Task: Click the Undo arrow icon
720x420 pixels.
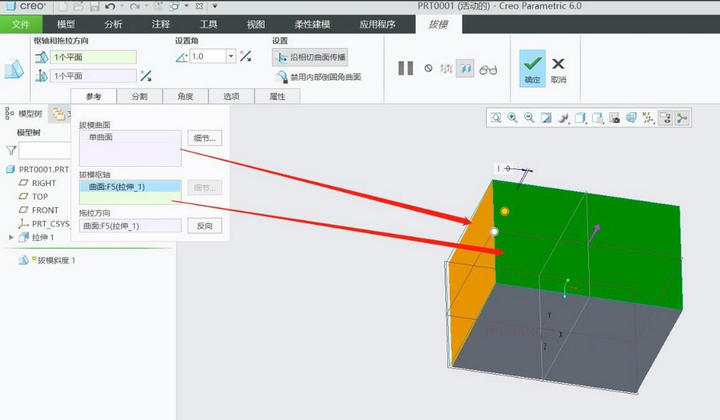Action: (x=110, y=6)
